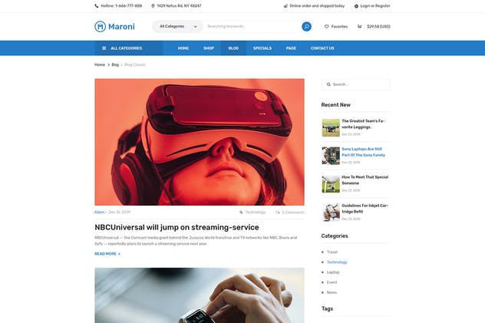Select the Specials menu item

262,48
